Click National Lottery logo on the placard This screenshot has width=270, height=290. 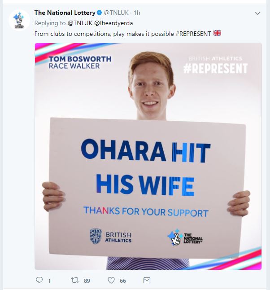[185, 237]
